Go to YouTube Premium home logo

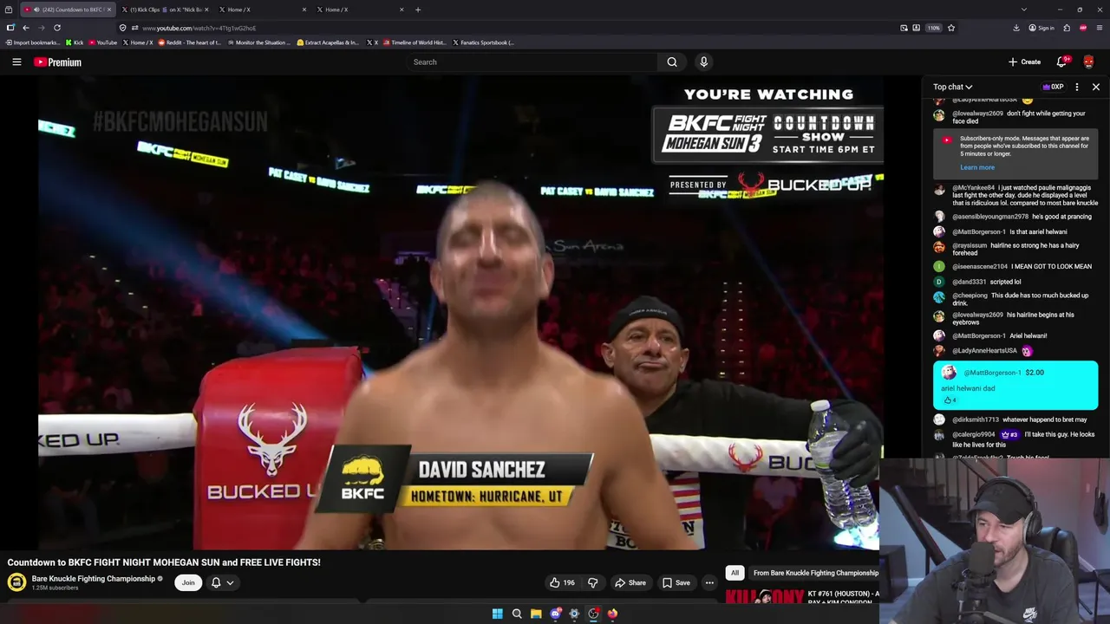click(x=57, y=62)
